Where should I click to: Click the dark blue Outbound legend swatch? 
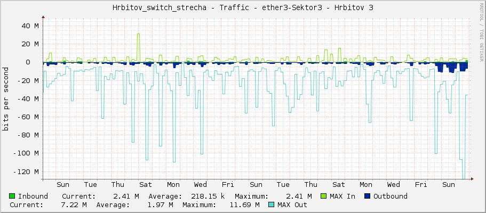click(367, 196)
